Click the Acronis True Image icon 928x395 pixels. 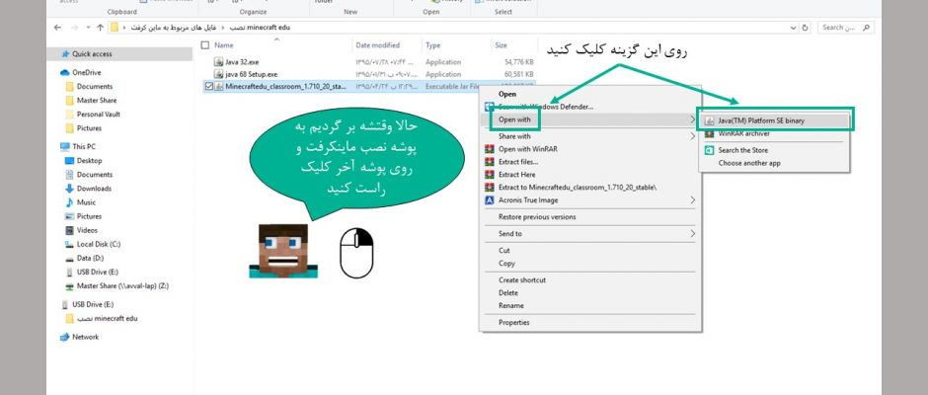coord(490,199)
